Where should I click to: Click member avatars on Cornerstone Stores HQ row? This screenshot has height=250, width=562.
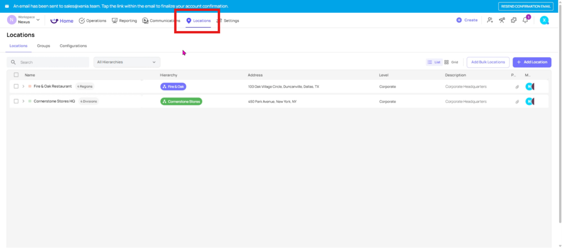(x=530, y=101)
